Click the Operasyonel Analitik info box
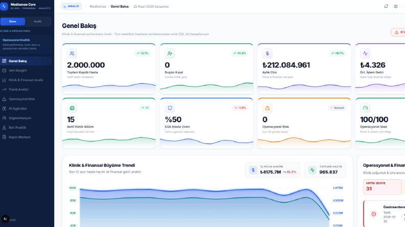405x227 pixels. [26, 44]
